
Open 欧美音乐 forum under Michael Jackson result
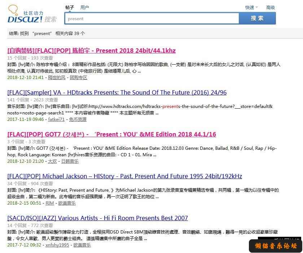pyautogui.click(x=67, y=203)
